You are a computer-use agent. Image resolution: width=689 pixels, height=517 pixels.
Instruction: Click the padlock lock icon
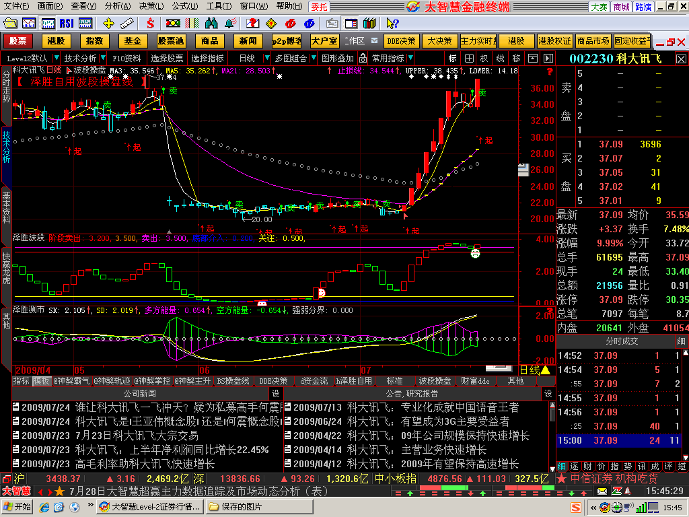point(363,58)
